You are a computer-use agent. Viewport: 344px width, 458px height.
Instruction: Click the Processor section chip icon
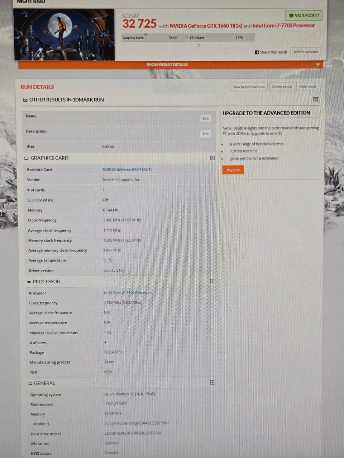(x=29, y=282)
